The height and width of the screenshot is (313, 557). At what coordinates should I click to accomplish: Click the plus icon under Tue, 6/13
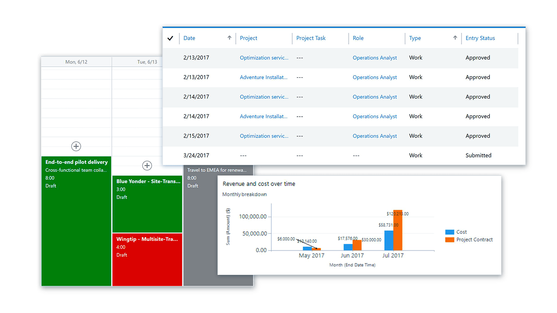pyautogui.click(x=147, y=166)
